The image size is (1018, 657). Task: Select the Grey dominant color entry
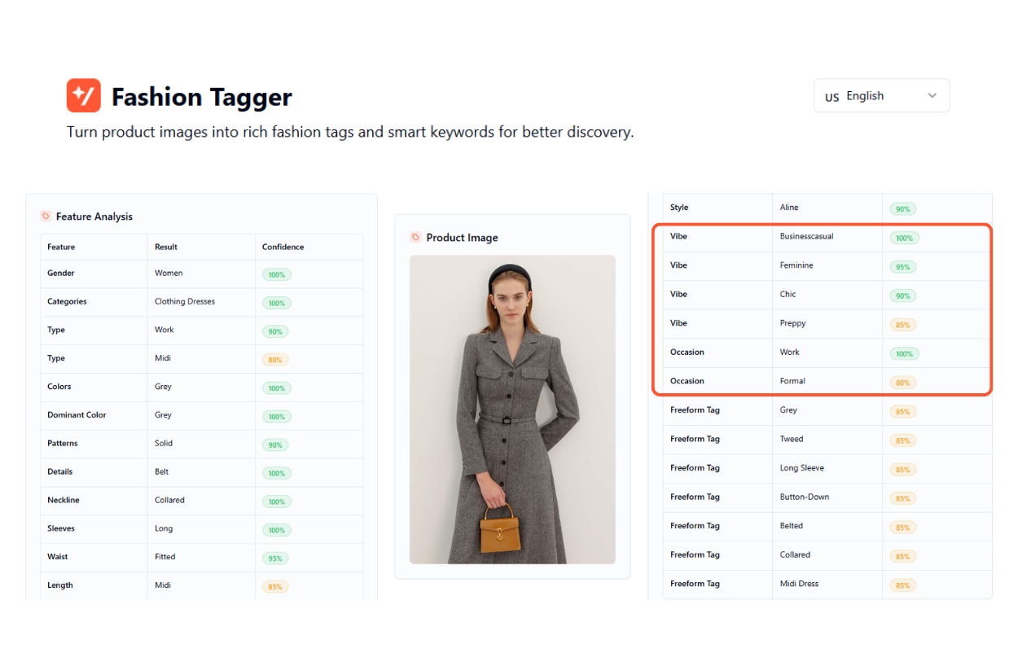coord(164,415)
